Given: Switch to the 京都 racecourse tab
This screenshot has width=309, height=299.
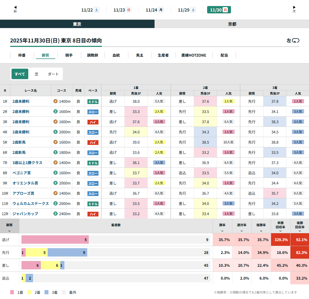Looking at the screenshot, I should click(x=232, y=24).
